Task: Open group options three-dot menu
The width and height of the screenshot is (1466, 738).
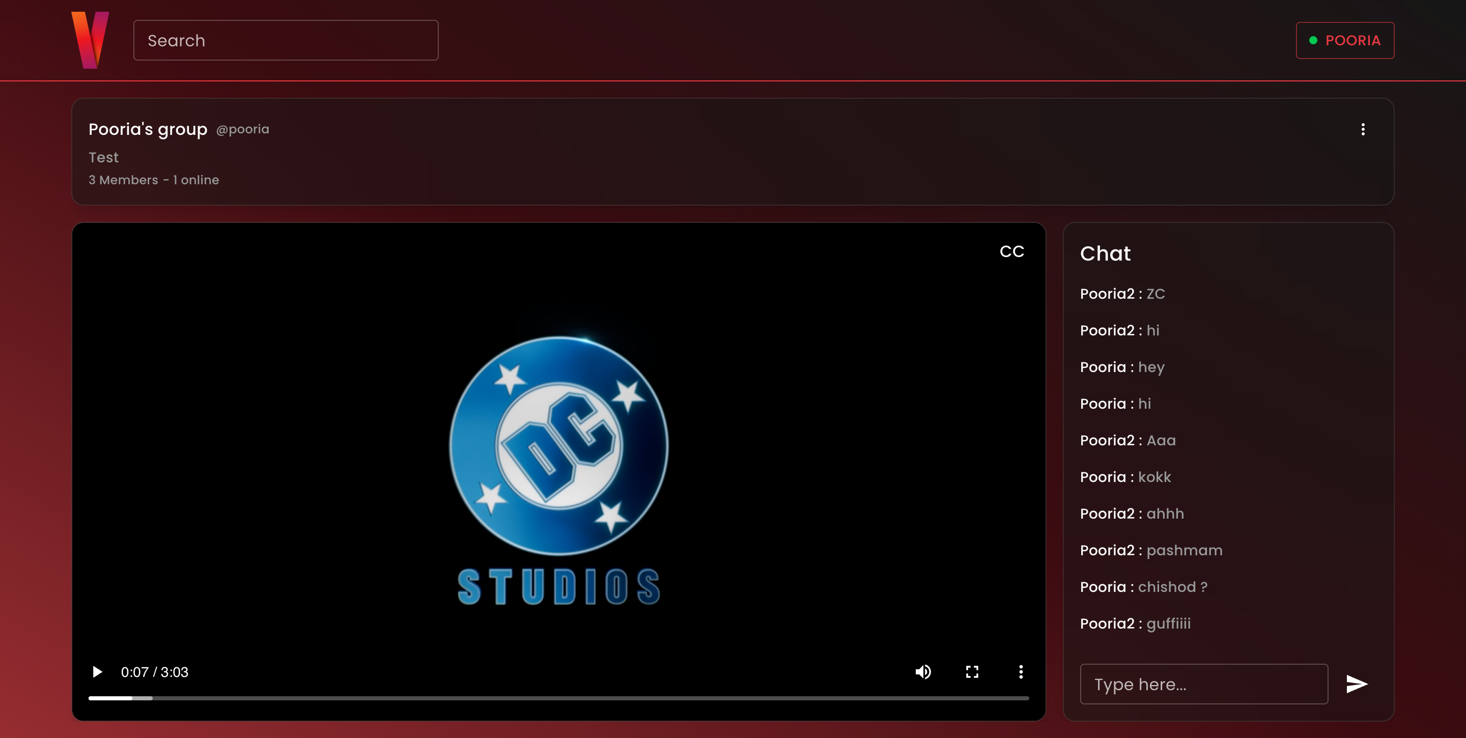Action: (1363, 129)
